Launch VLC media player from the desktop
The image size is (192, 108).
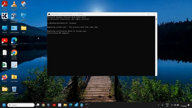coord(14,5)
